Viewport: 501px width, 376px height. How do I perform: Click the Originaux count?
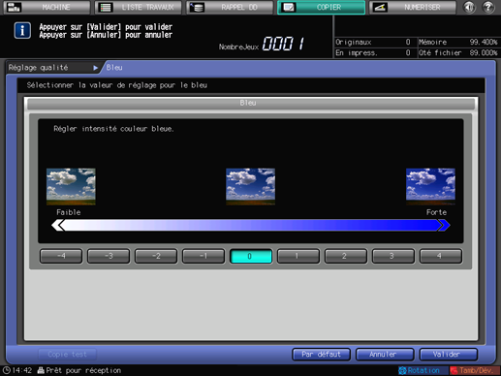click(x=408, y=42)
